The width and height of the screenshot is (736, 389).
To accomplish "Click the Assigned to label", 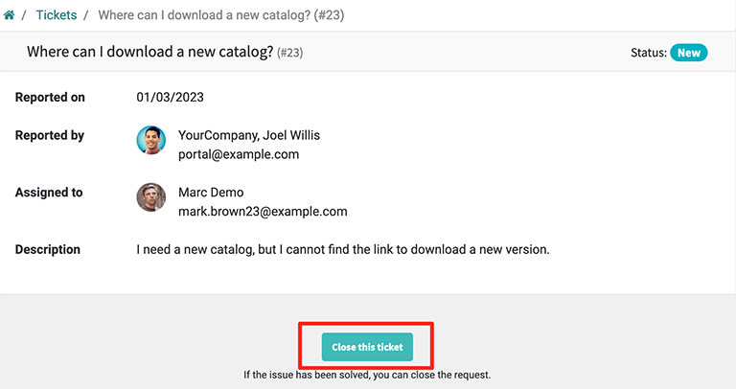I will 49,193.
